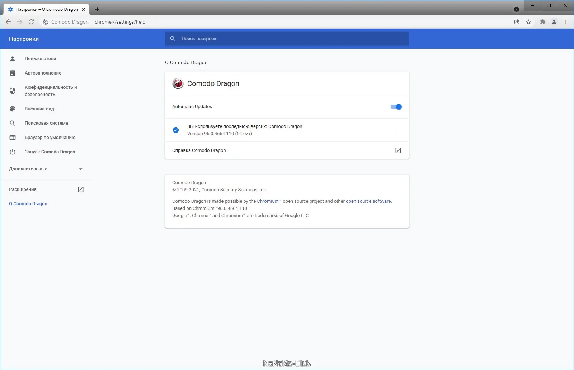The height and width of the screenshot is (370, 574).
Task: Click the Запуск Comodo Dragon power icon
Action: [13, 152]
